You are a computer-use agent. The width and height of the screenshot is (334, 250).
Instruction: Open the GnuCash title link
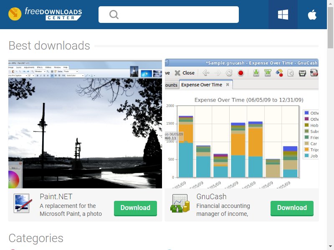(x=211, y=197)
